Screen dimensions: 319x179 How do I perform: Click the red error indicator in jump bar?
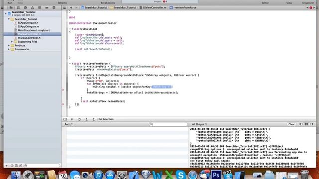(x=311, y=8)
